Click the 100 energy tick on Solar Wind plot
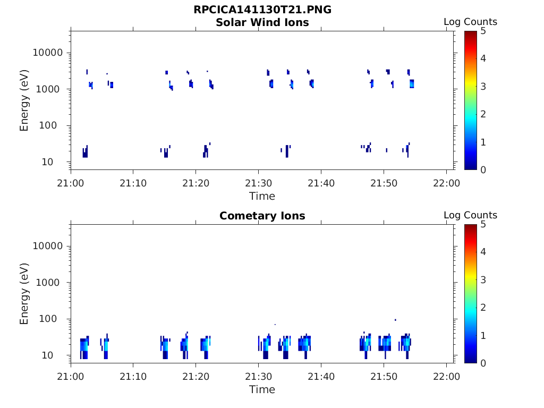Screen dimensions: 544x408 click(x=48, y=125)
